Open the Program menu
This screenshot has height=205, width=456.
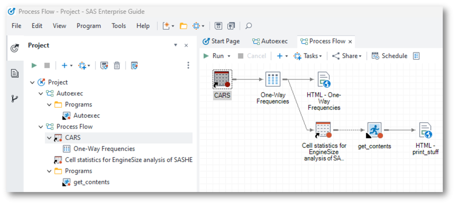pyautogui.click(x=89, y=26)
